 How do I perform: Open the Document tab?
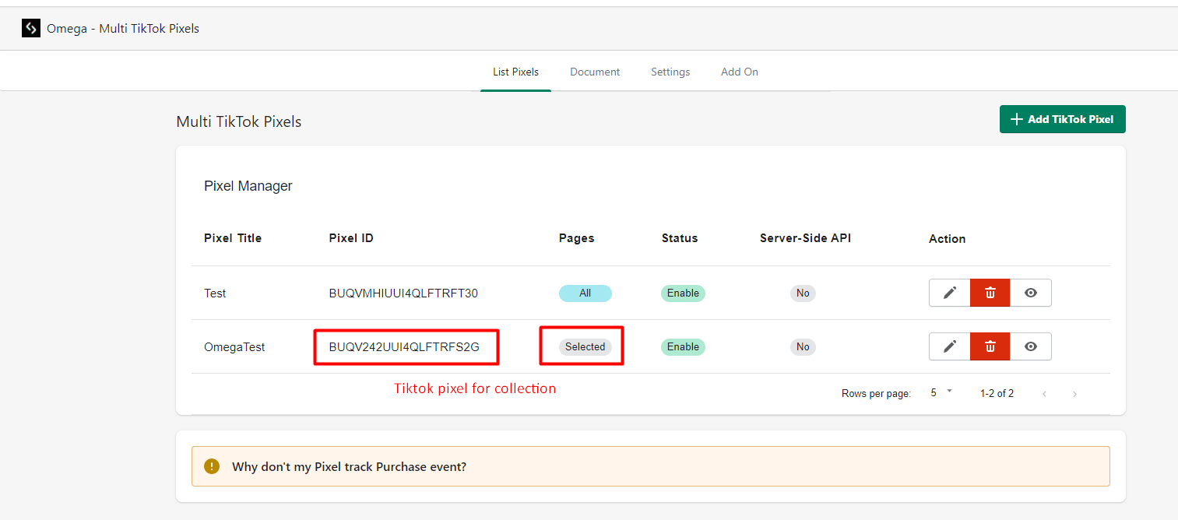(x=595, y=72)
